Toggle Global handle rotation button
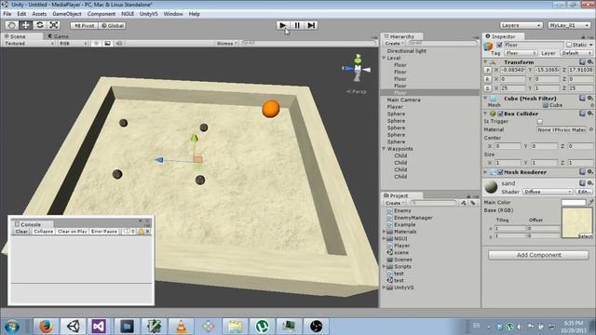The image size is (596, 335). [x=113, y=25]
